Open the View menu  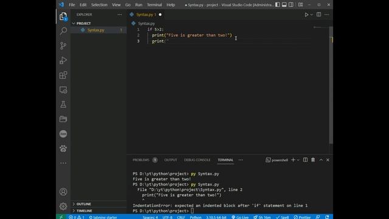[116, 5]
